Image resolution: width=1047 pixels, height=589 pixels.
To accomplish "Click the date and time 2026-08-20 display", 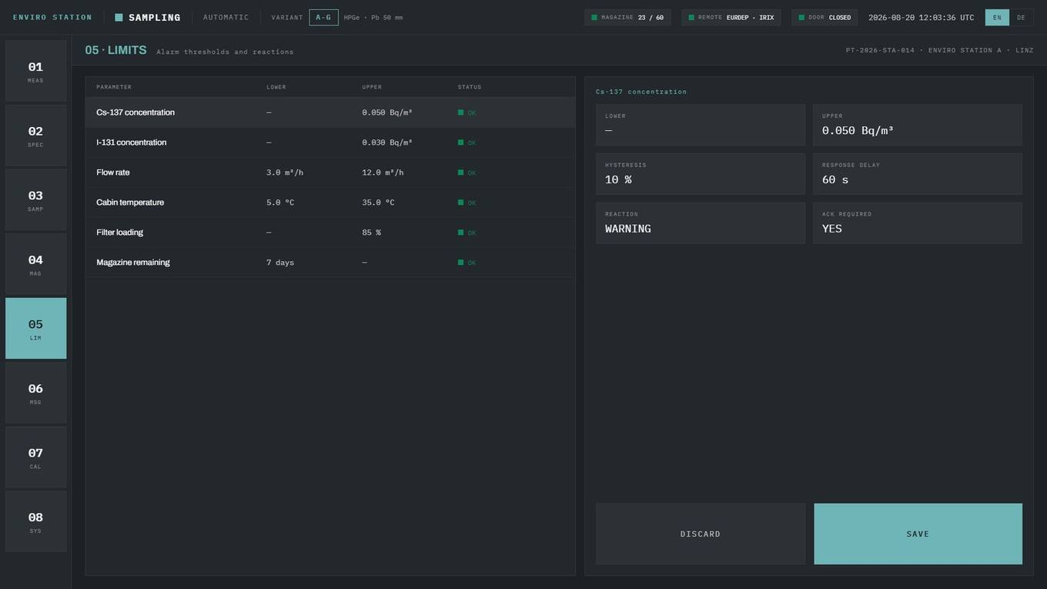I will pyautogui.click(x=922, y=17).
